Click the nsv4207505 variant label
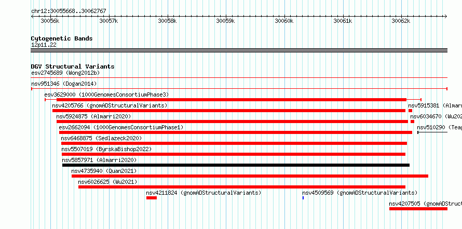This screenshot has width=462, height=229. [426, 204]
